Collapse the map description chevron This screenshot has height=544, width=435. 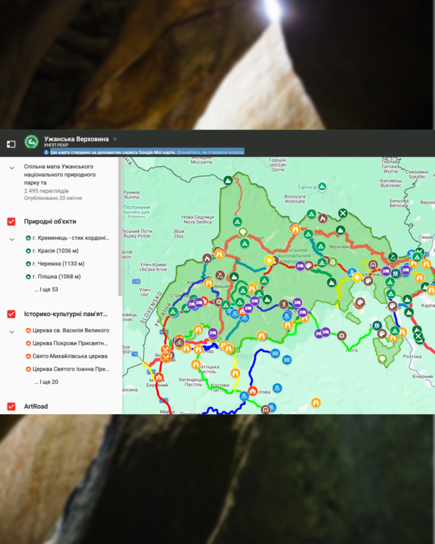[x=12, y=168]
